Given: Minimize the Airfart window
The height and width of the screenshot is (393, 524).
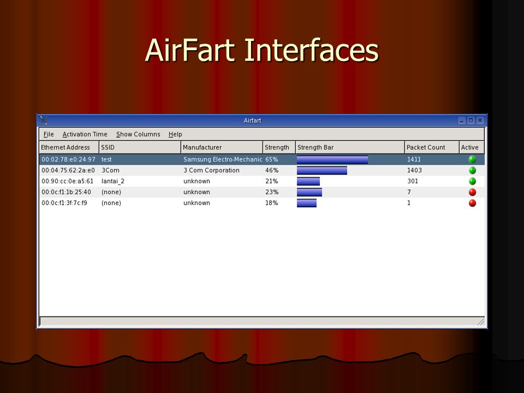Looking at the screenshot, I should point(462,120).
